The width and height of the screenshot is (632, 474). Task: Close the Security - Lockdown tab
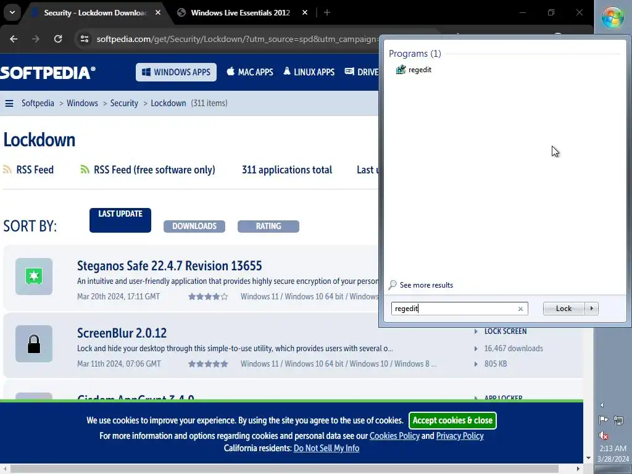pos(158,12)
